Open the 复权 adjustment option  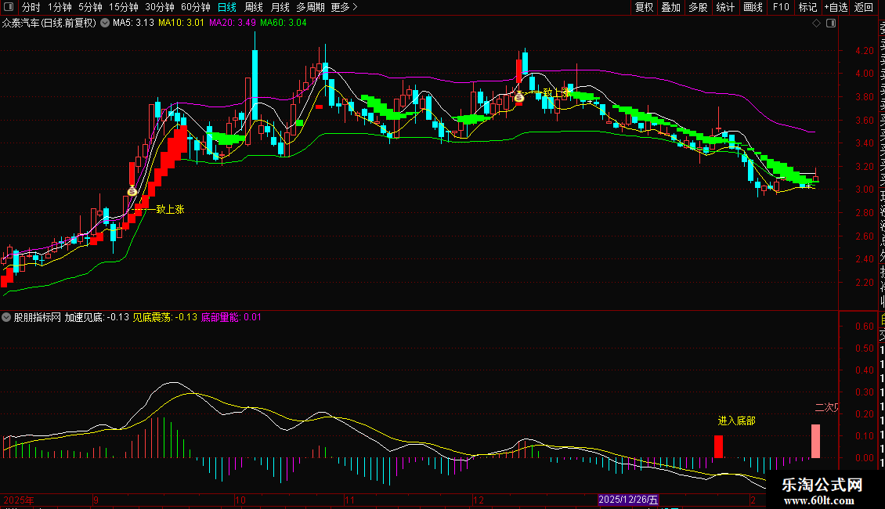(644, 7)
